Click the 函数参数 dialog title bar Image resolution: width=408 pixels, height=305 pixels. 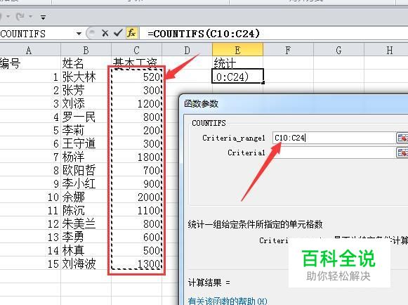tap(294, 104)
